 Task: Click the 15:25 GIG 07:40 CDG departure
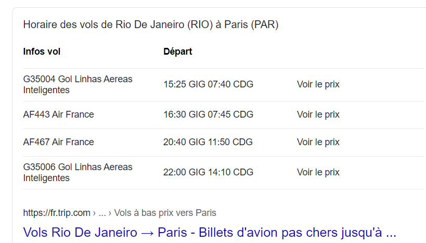coord(208,84)
